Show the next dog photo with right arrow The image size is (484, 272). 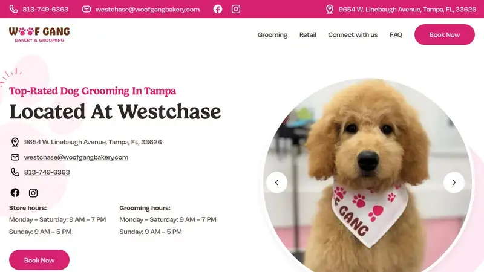pyautogui.click(x=454, y=183)
